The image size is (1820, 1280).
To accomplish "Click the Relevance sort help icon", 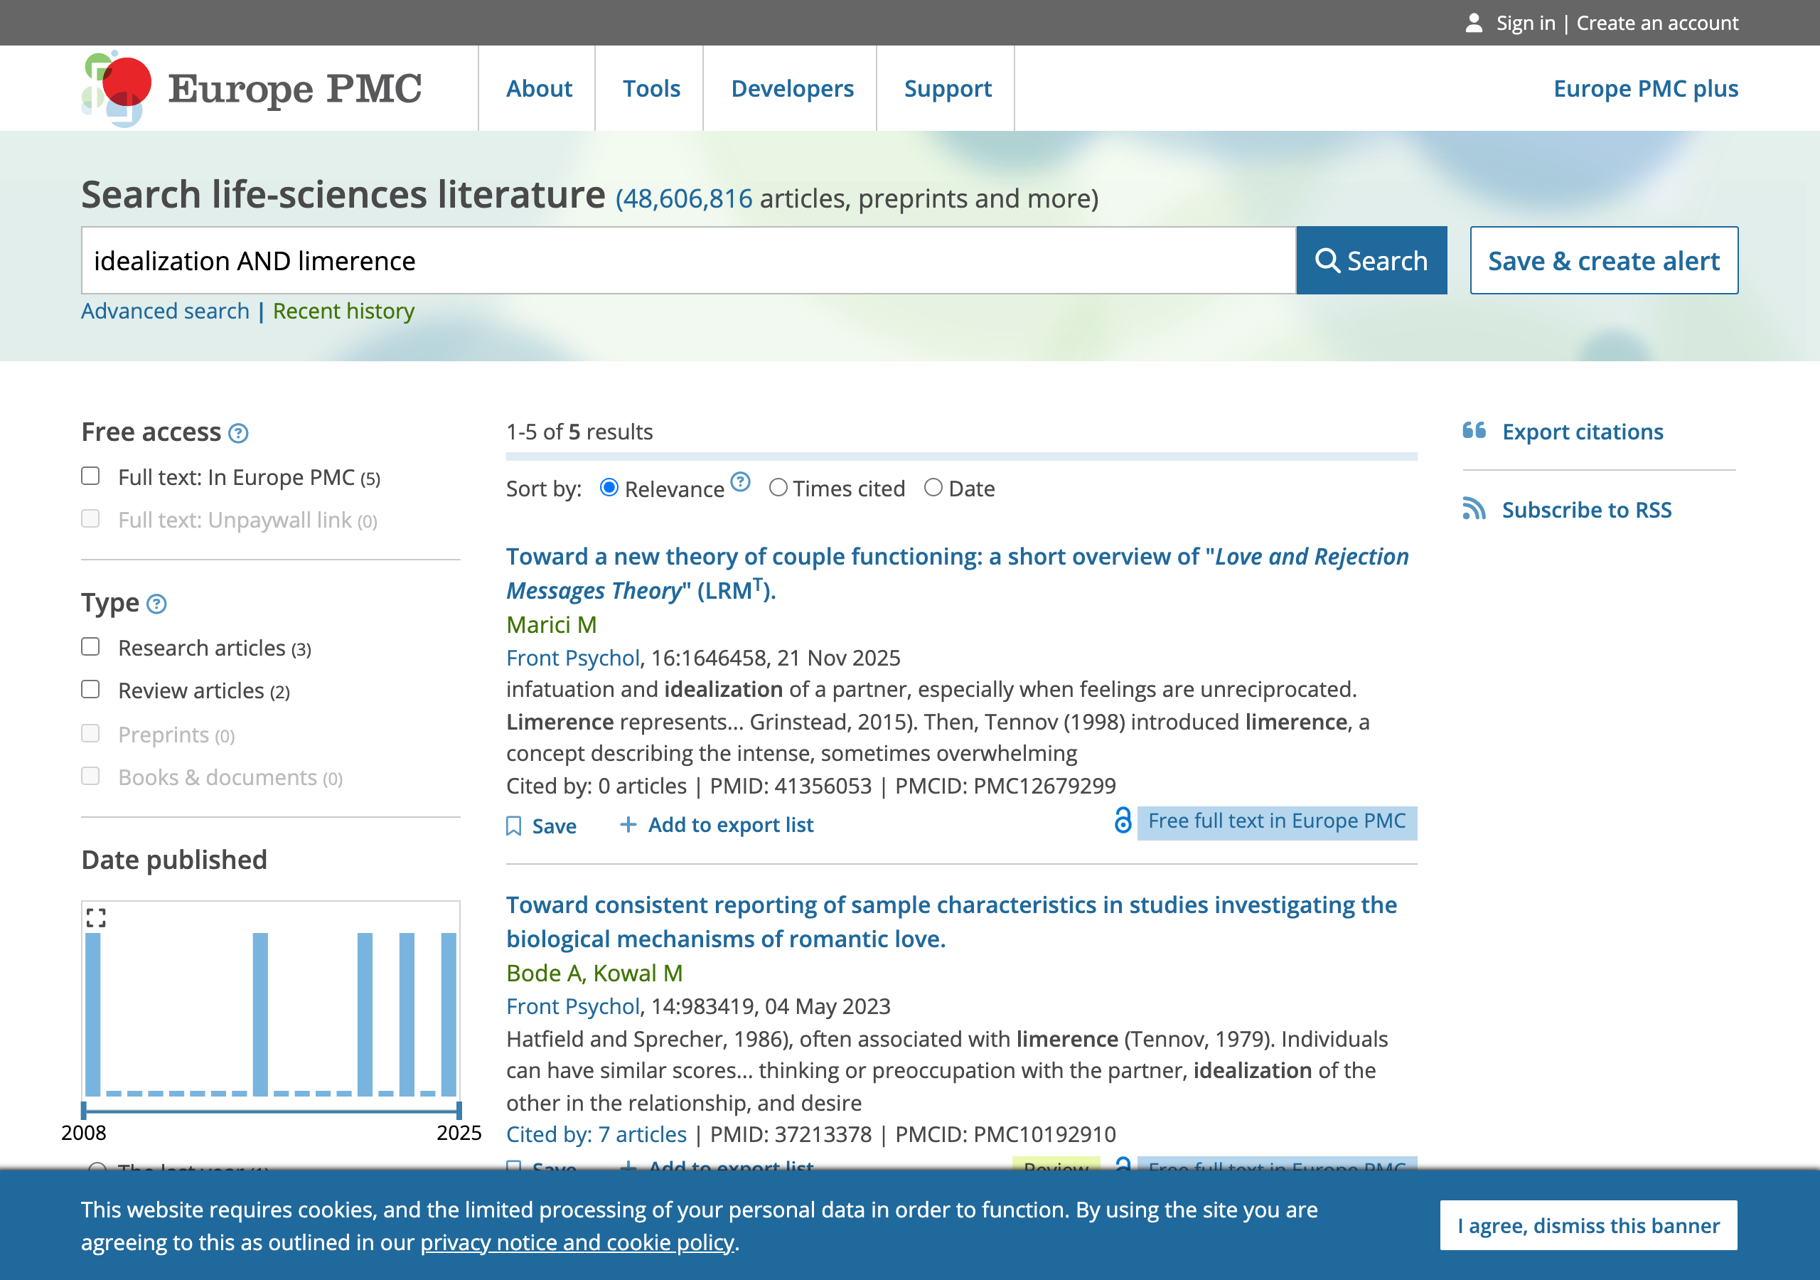I will (740, 482).
